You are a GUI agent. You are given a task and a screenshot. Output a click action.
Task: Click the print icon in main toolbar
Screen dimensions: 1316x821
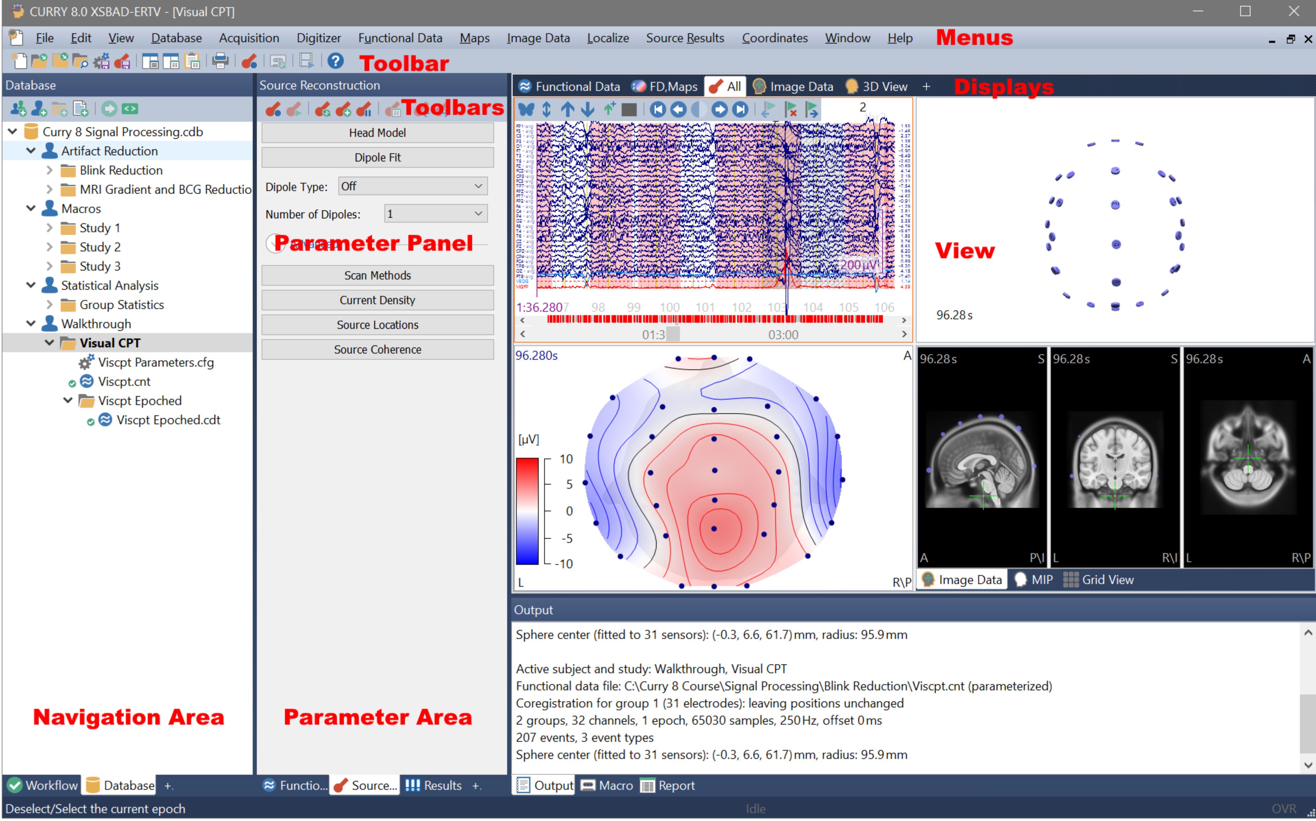pos(220,61)
